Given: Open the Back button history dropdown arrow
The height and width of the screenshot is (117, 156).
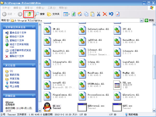Looking at the screenshot, I should pyautogui.click(x=15, y=14).
